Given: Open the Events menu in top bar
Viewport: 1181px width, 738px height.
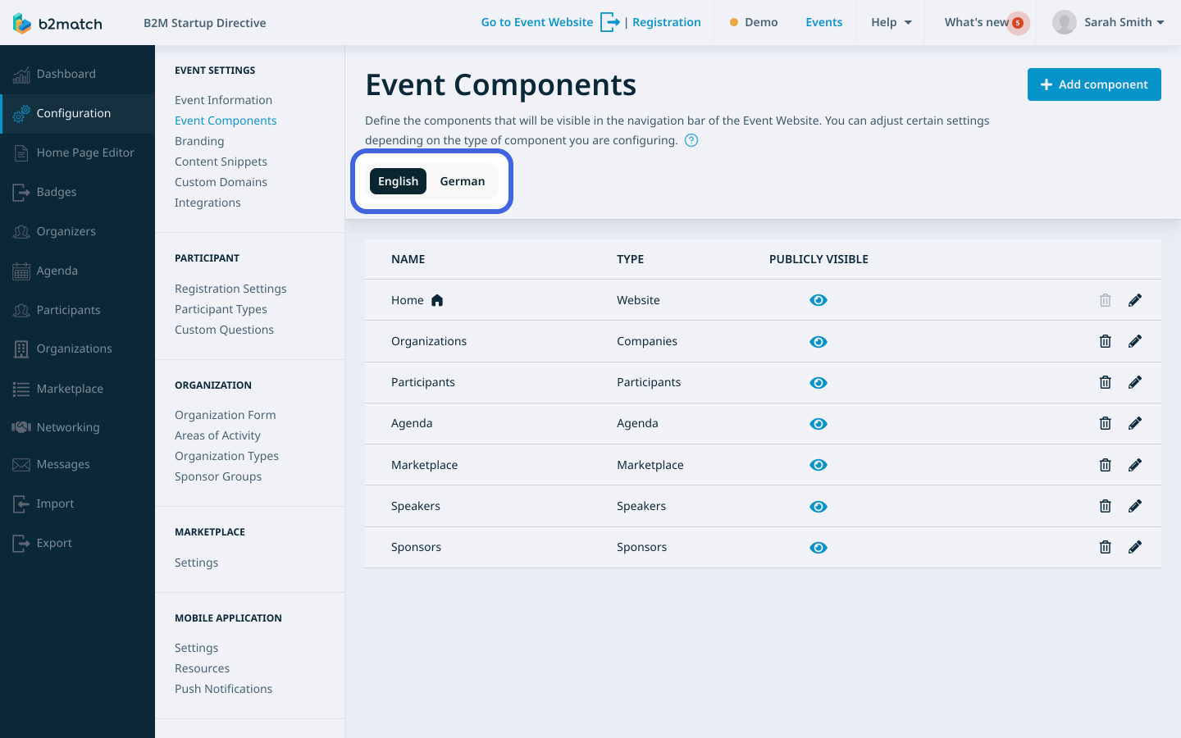Looking at the screenshot, I should 823,22.
